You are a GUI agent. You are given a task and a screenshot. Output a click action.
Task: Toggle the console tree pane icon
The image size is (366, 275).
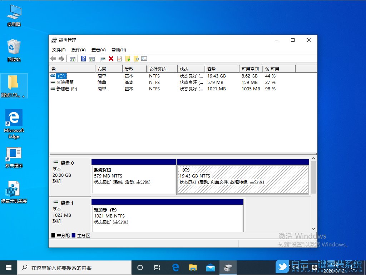point(73,59)
